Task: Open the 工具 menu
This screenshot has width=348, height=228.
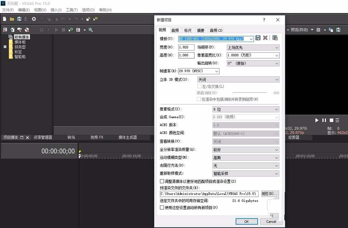Action: [x=71, y=10]
